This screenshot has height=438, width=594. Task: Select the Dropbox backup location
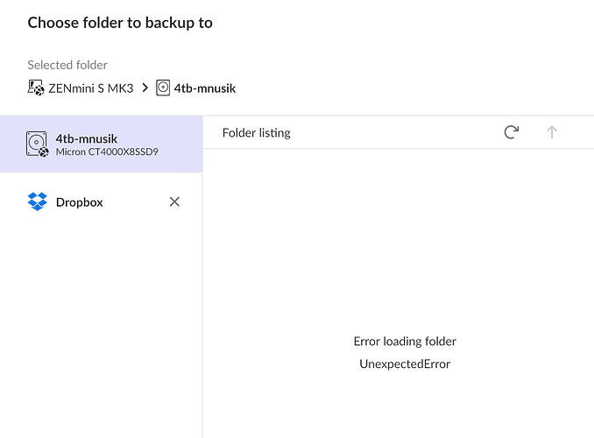click(x=79, y=202)
